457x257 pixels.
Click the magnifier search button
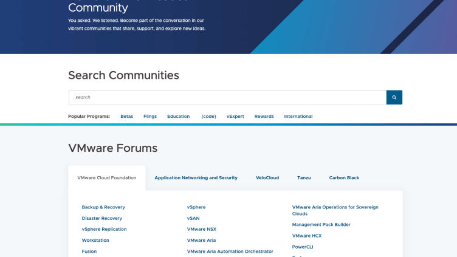394,97
